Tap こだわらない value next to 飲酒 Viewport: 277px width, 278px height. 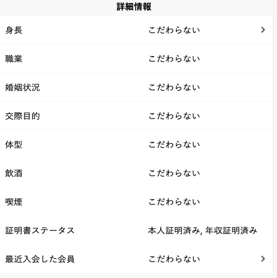tap(174, 173)
